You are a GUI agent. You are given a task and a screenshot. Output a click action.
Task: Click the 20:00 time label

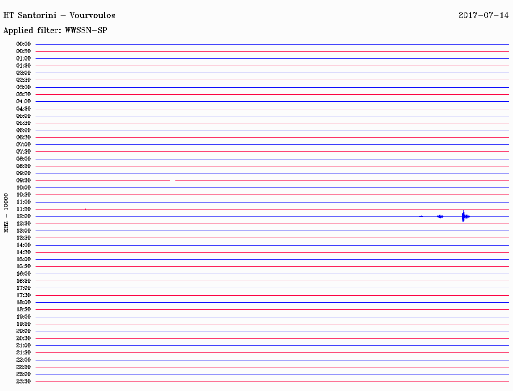tap(24, 331)
